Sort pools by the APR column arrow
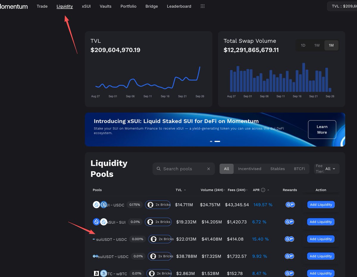The image size is (357, 277). coord(268,190)
